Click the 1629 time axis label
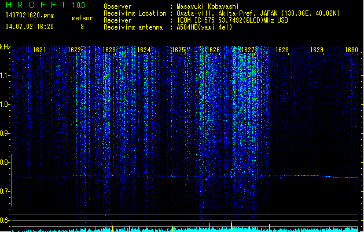The width and height of the screenshot is (364, 232). pyautogui.click(x=317, y=50)
